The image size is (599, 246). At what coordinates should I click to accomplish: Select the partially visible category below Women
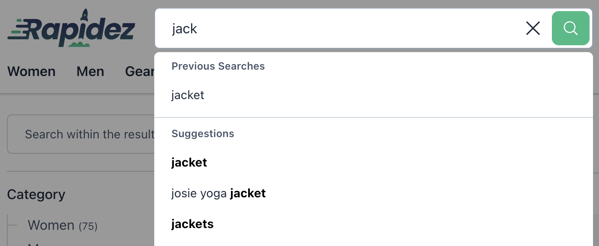pos(34,244)
